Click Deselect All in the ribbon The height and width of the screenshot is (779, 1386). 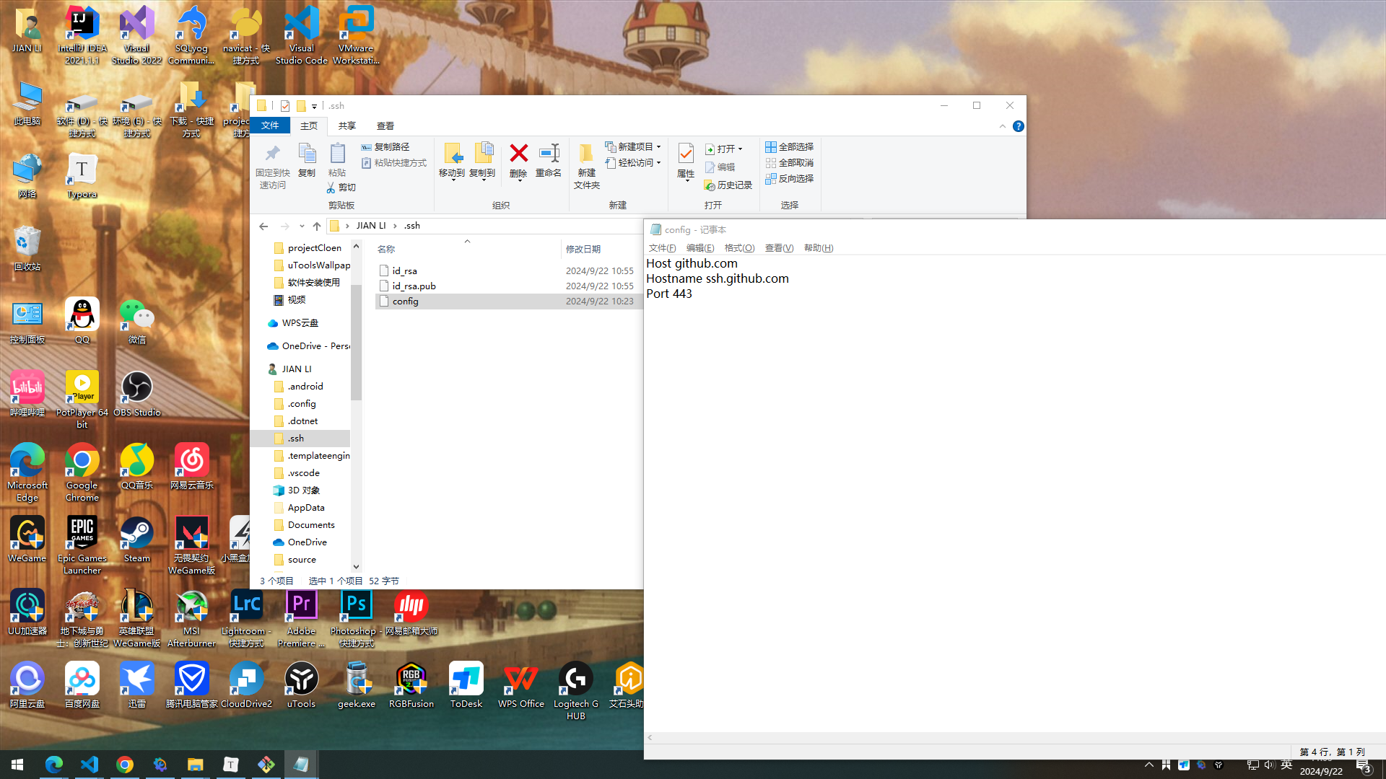(x=790, y=163)
